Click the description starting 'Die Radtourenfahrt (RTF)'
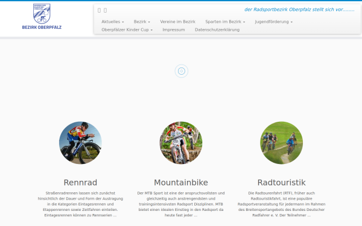Viewport: 362px width, 226px height. 281,204
